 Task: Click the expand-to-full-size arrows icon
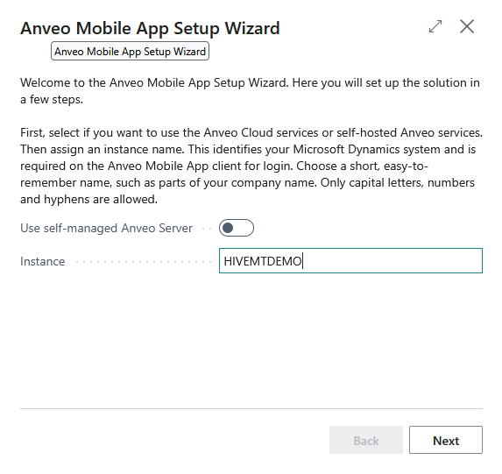click(x=435, y=26)
